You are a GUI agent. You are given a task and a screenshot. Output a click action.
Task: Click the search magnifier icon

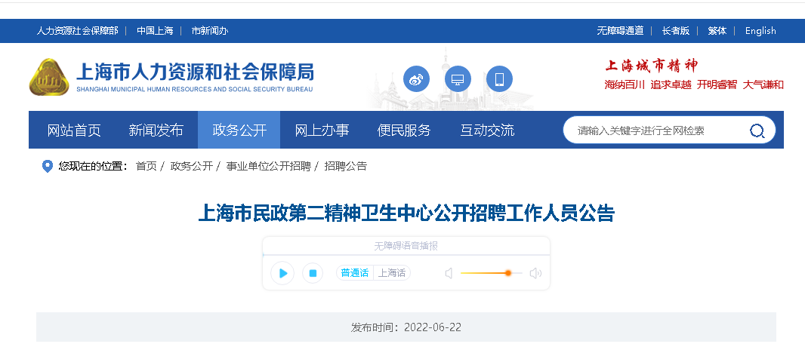click(757, 131)
